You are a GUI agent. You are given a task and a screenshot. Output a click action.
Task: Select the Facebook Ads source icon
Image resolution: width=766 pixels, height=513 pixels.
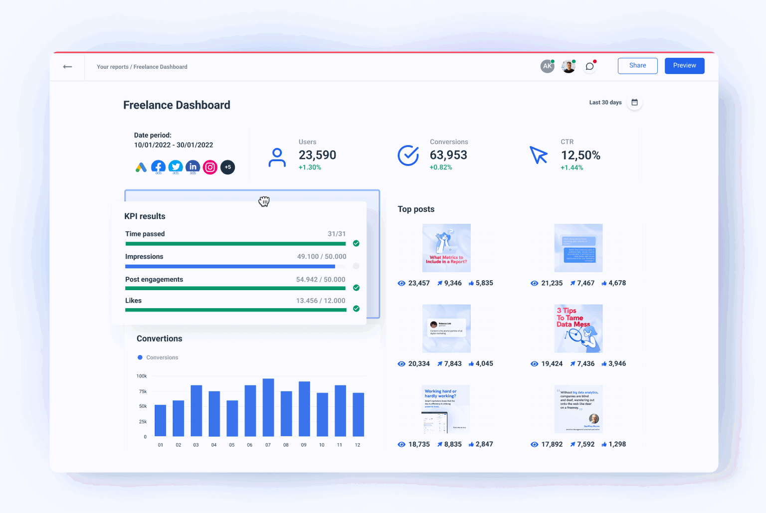158,167
